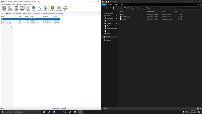
Task: Sort WinRAR list by Name column
Action: (x=3, y=16)
